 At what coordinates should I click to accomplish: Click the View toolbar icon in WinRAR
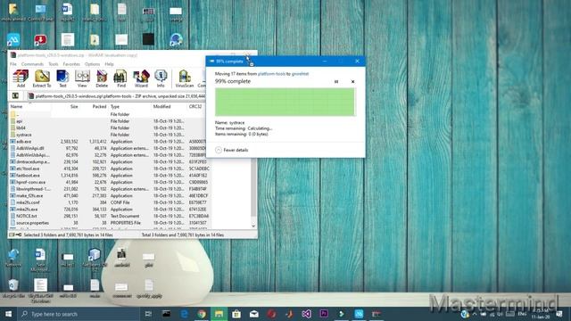[x=82, y=78]
